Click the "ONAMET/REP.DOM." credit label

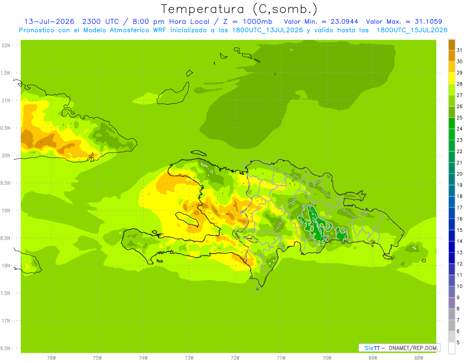pyautogui.click(x=413, y=348)
